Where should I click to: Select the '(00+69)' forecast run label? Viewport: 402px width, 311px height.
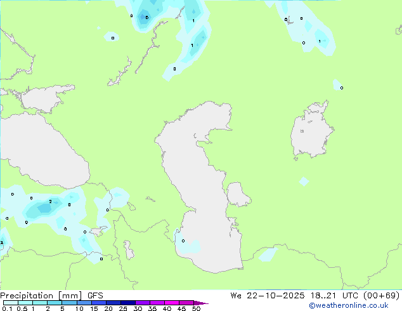click(x=382, y=296)
